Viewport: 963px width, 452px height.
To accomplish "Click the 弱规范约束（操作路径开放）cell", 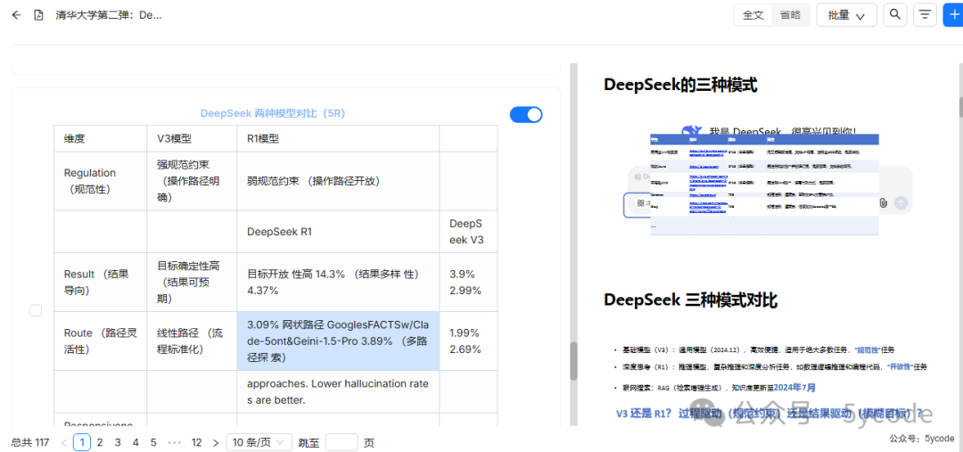I will click(338, 181).
